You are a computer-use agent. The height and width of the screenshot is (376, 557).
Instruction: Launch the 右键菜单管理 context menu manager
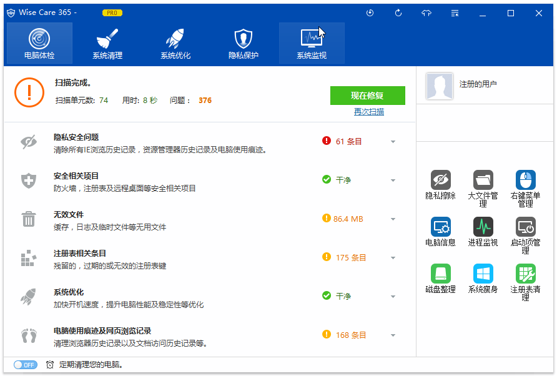coord(525,181)
